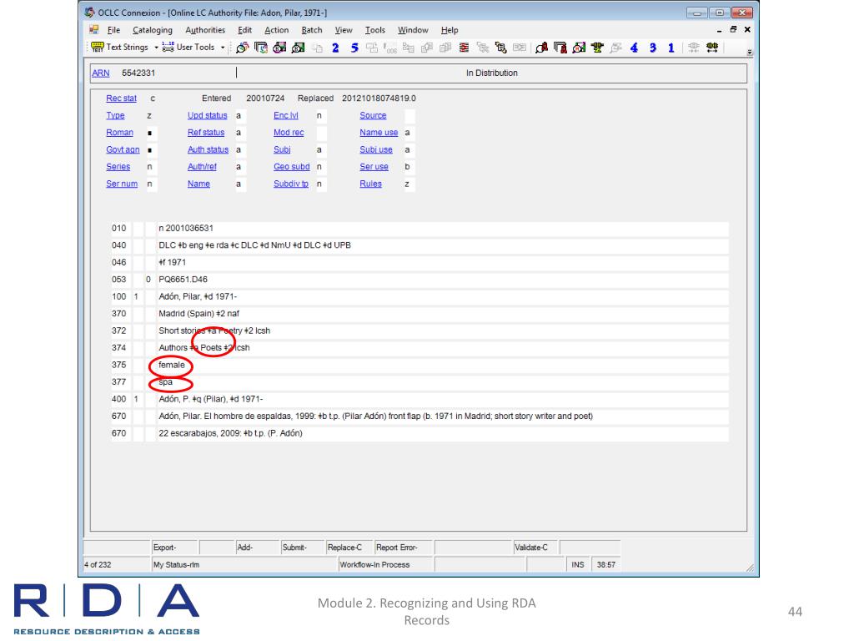
Task: Click the Auth status label link
Action: [208, 150]
